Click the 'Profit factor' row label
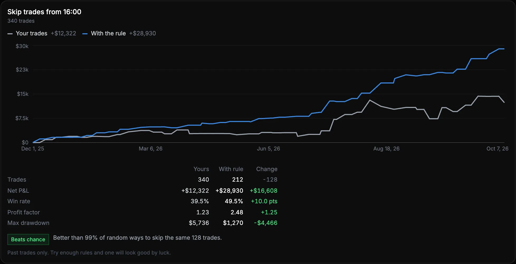This screenshot has width=516, height=264. coord(23,212)
